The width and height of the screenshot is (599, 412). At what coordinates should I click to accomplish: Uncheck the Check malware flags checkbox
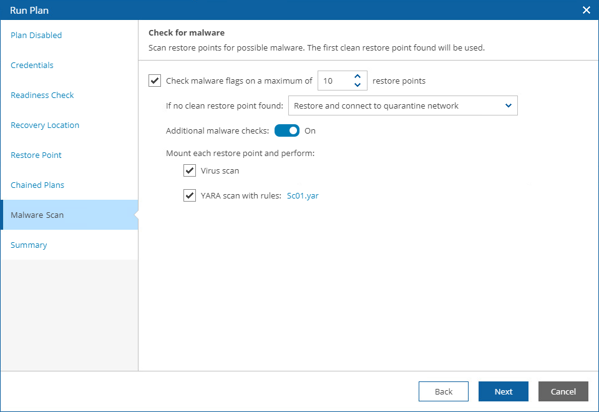(x=155, y=81)
